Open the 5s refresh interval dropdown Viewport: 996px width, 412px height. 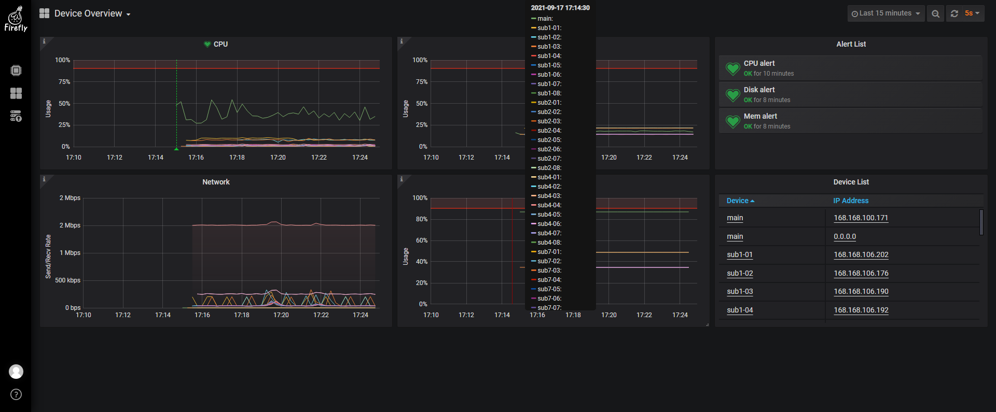coord(973,13)
